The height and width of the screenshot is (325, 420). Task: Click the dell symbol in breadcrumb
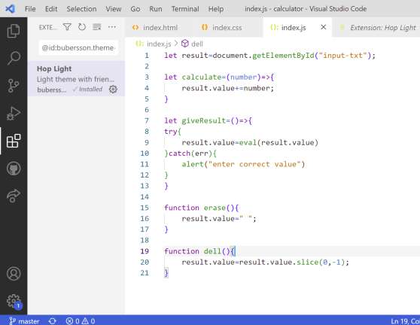pos(193,44)
